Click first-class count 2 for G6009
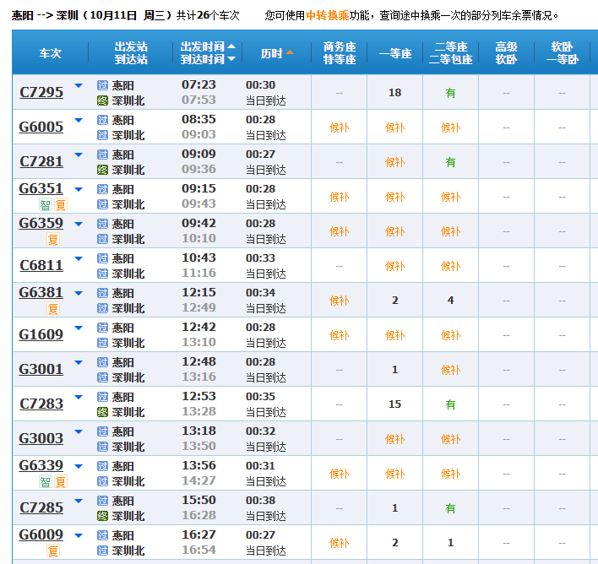Image resolution: width=598 pixels, height=564 pixels. (x=395, y=543)
